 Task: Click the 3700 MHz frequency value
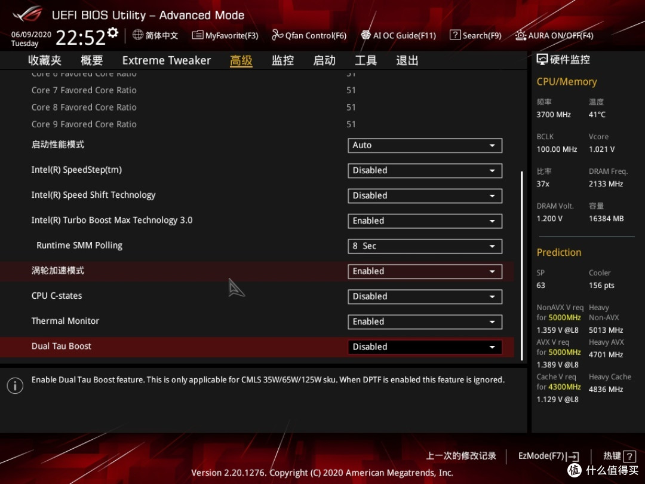click(553, 114)
